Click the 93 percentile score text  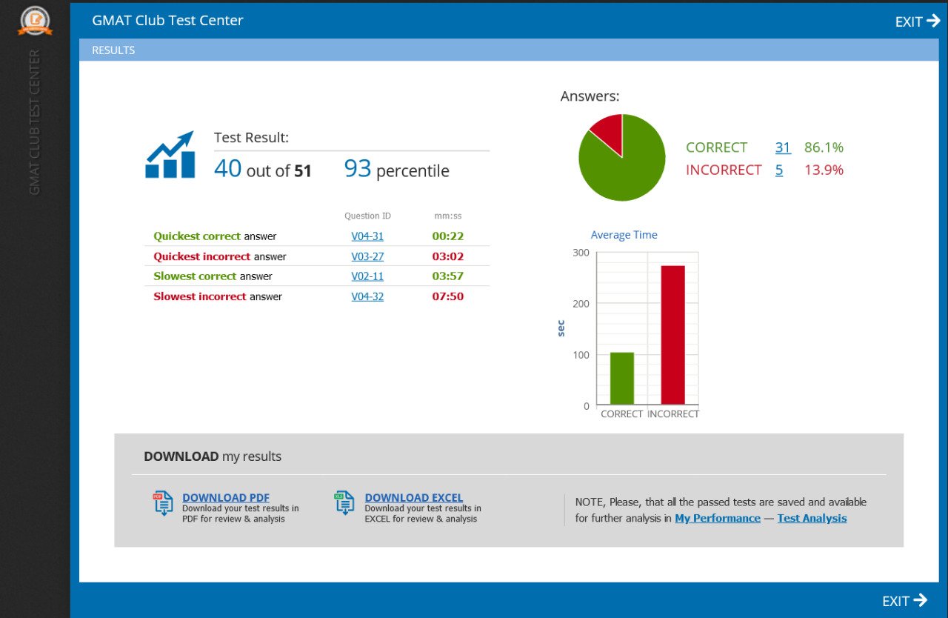click(x=396, y=170)
